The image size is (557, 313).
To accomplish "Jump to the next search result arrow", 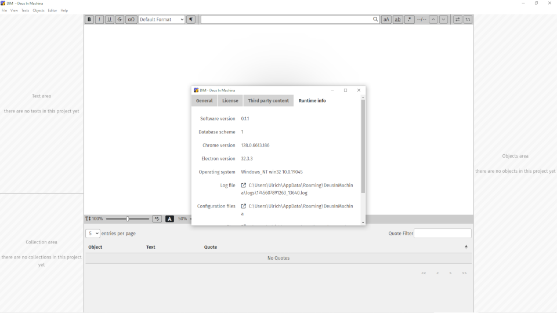I will 444,20.
